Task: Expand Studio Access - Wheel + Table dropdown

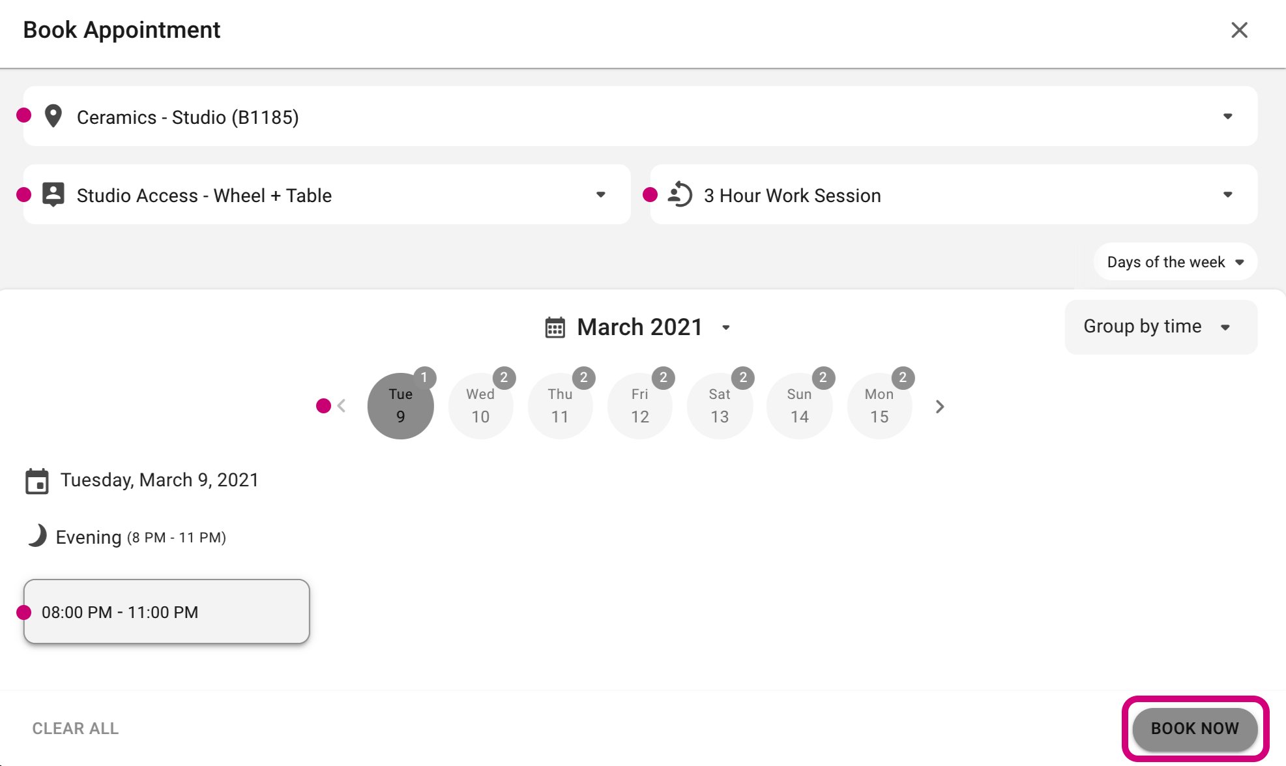Action: (327, 194)
